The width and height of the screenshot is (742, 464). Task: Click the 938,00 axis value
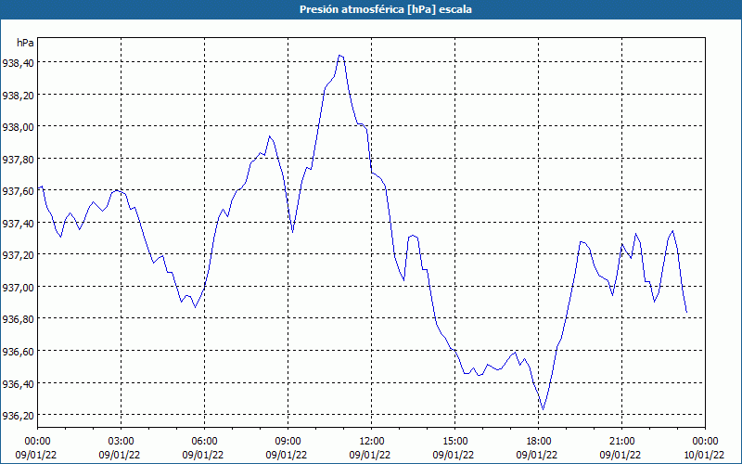point(18,127)
